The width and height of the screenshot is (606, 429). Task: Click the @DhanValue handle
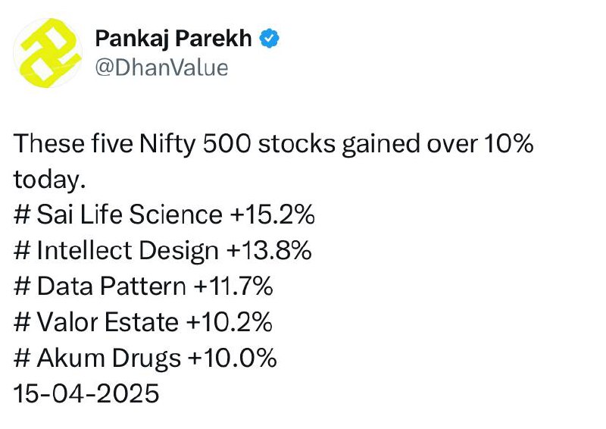point(161,67)
